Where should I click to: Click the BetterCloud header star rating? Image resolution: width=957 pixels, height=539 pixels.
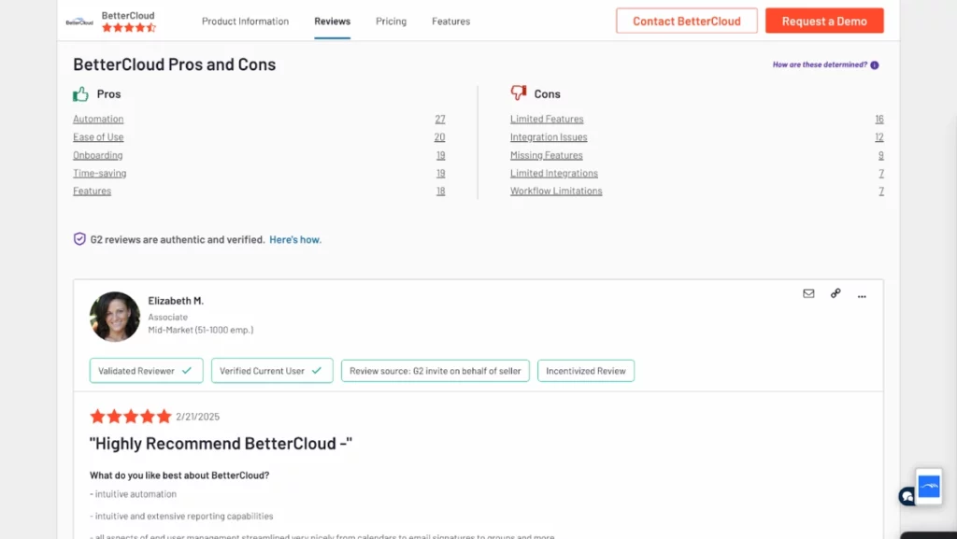[129, 27]
